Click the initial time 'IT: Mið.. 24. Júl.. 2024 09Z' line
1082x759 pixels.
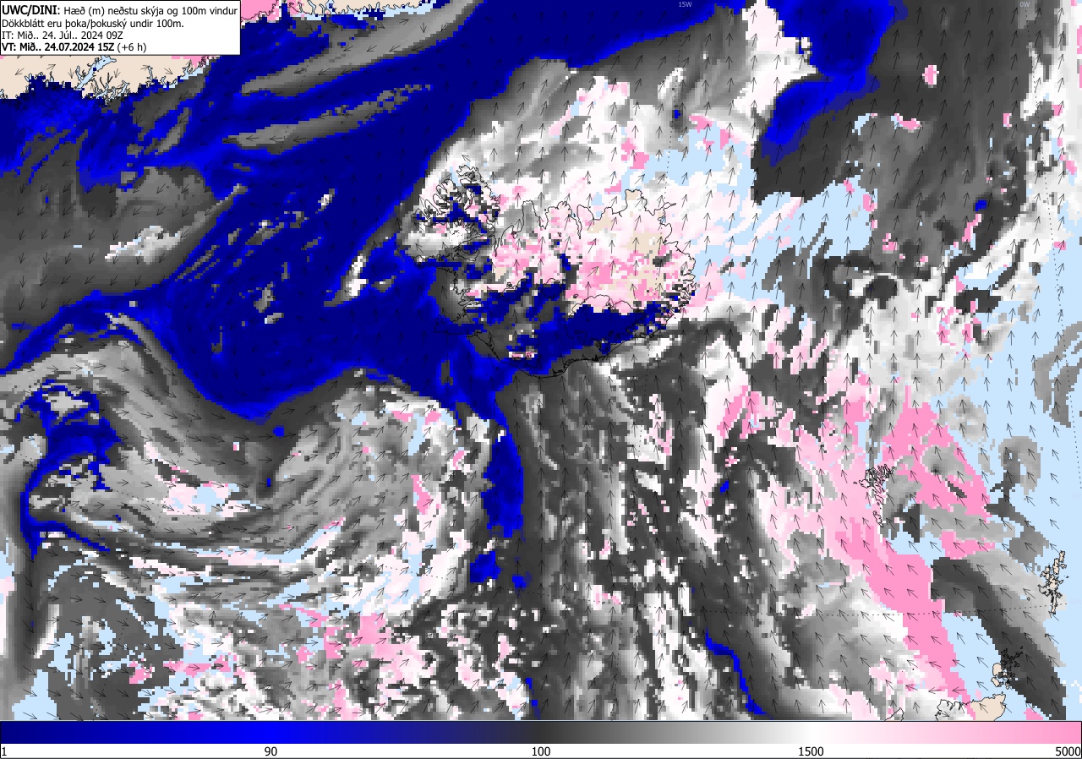click(63, 35)
